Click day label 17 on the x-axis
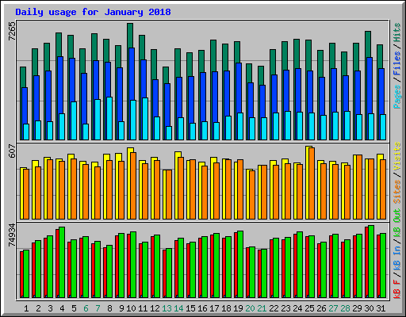Image resolution: width=406 pixels, height=317 pixels. click(214, 308)
